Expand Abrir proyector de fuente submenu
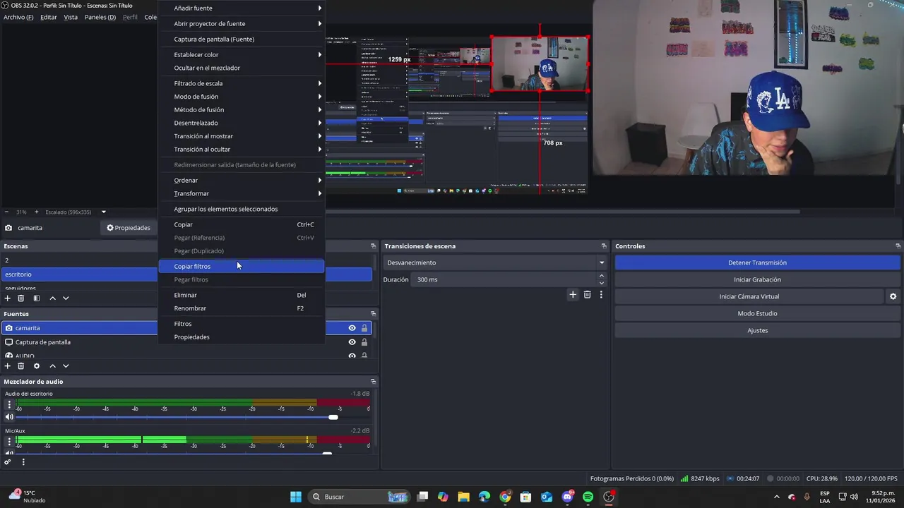The height and width of the screenshot is (508, 904). coord(241,23)
